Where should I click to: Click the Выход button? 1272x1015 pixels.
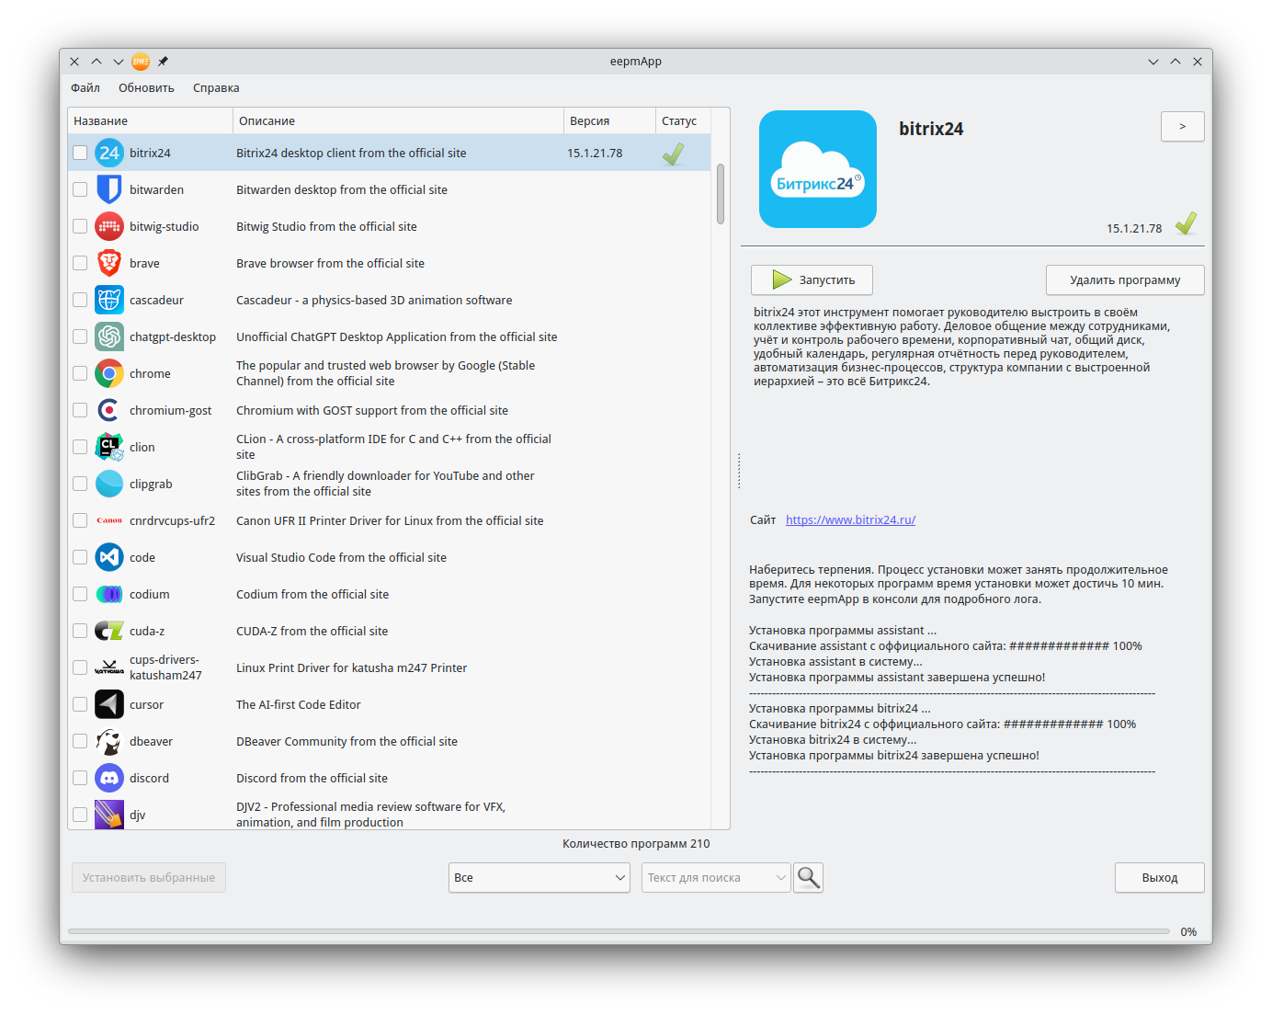[x=1160, y=877]
